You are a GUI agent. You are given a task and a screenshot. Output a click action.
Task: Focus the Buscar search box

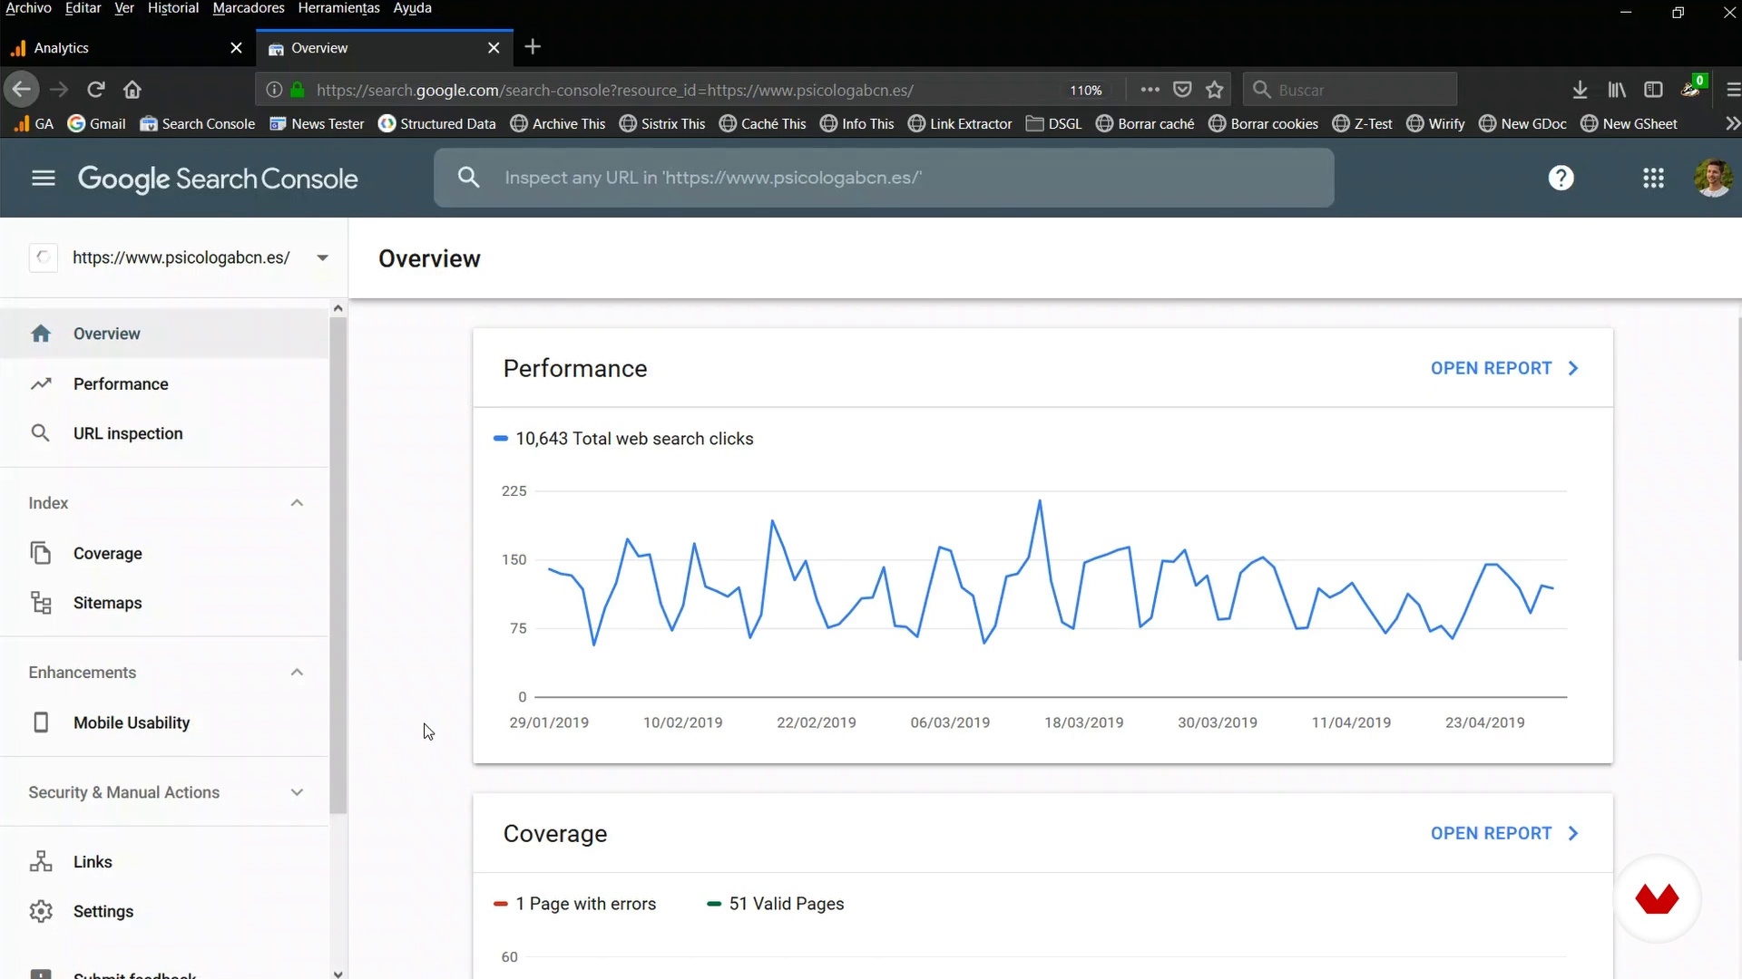click(1350, 90)
